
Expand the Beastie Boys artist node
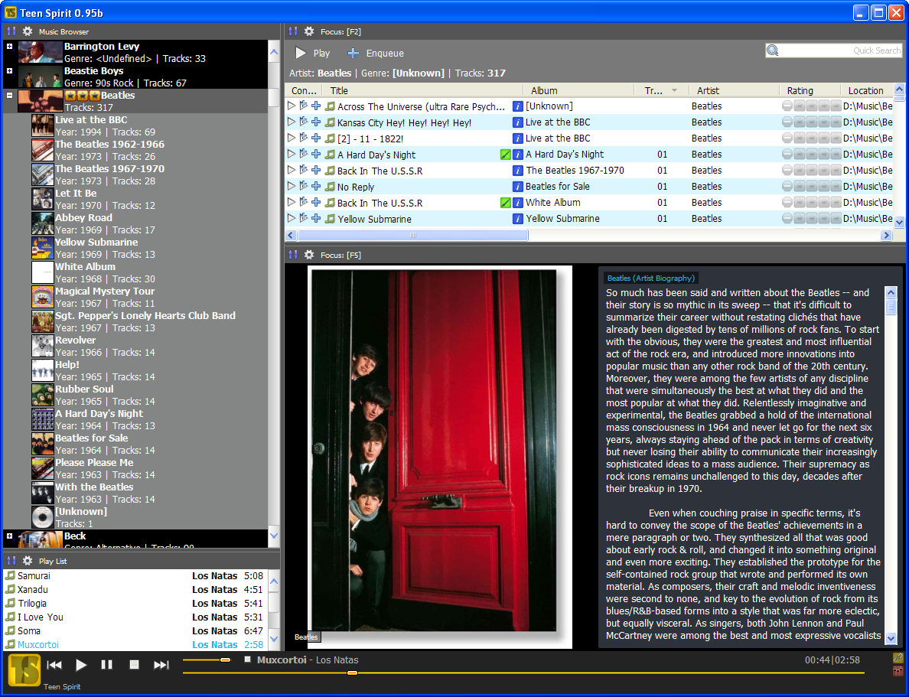[x=9, y=70]
